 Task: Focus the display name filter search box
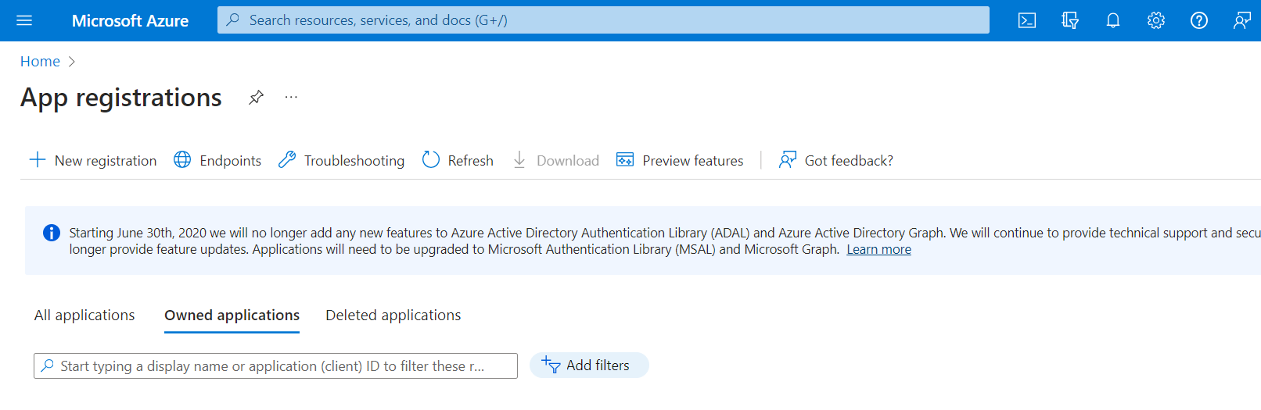point(274,365)
